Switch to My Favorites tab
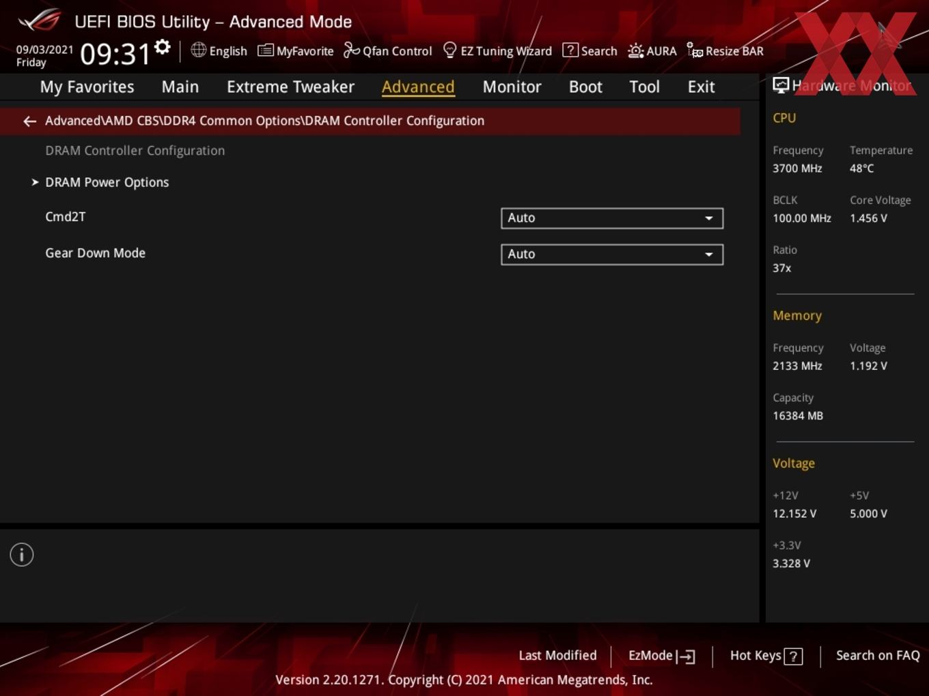This screenshot has height=696, width=929. [x=87, y=87]
